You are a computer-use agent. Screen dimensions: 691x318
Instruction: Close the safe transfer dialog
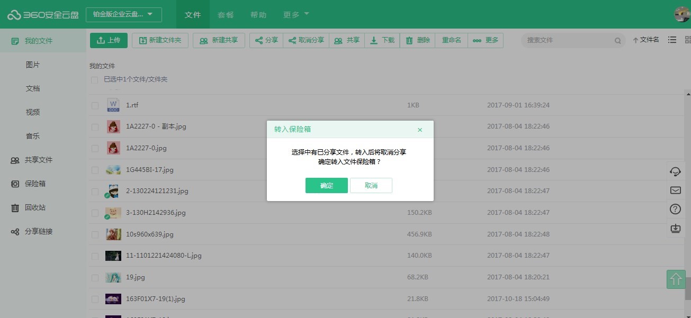420,130
